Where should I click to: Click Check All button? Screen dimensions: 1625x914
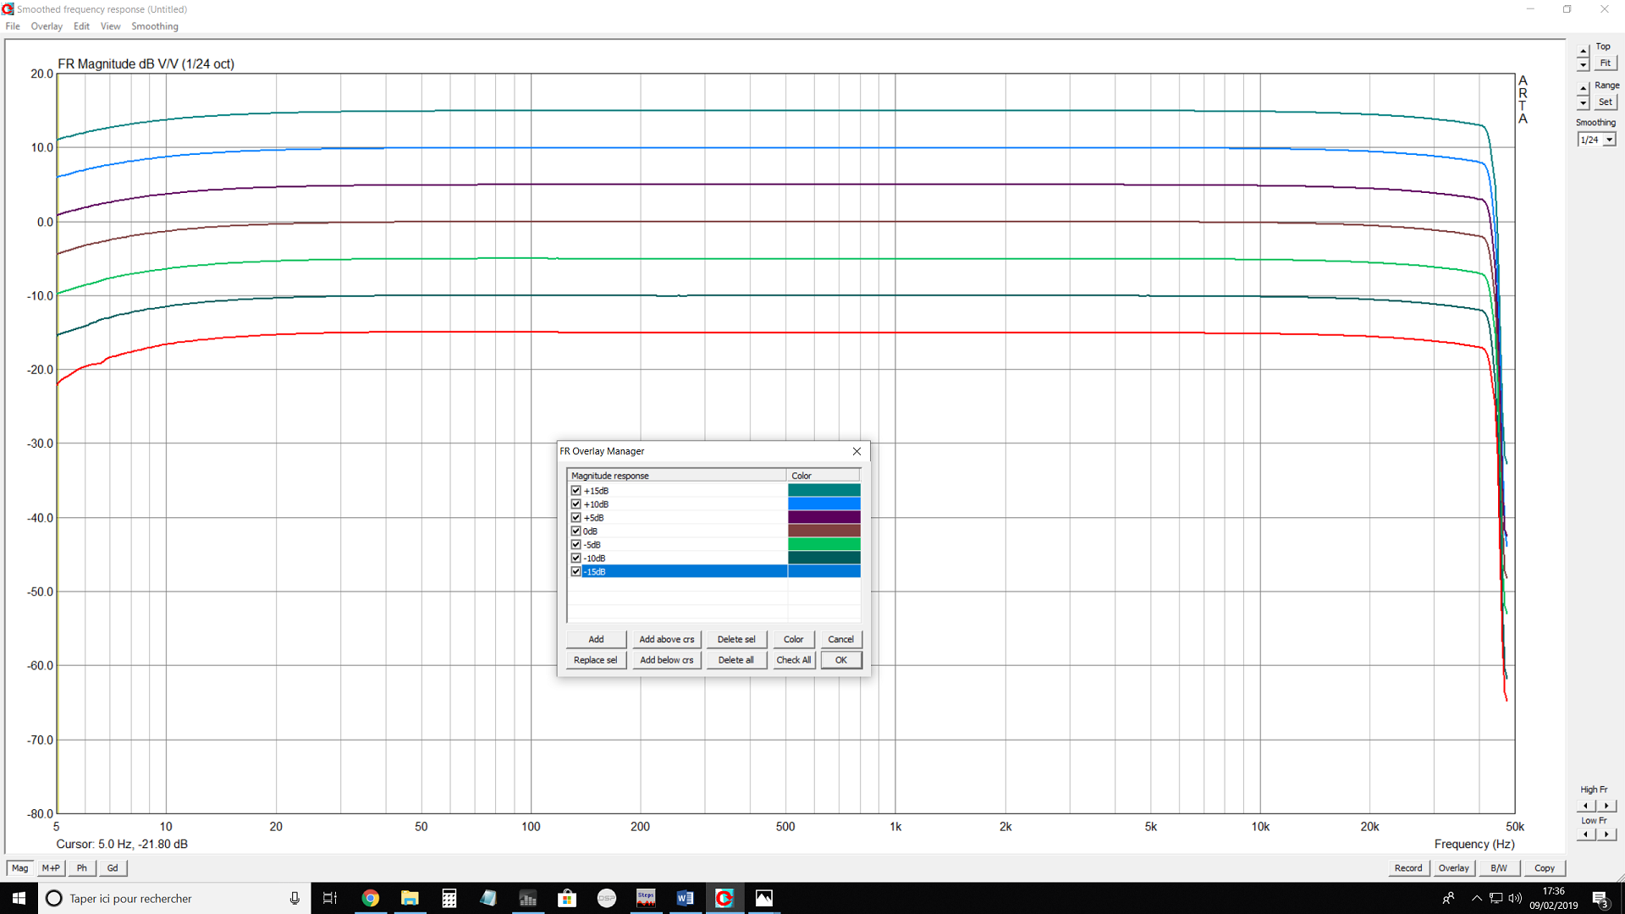click(794, 660)
